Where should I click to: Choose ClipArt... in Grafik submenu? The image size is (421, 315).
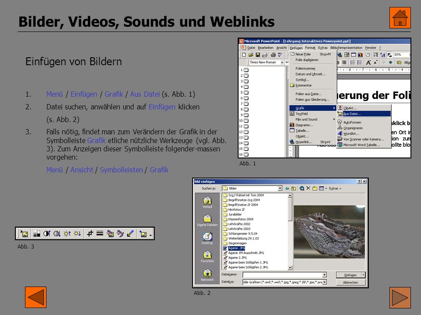point(364,108)
